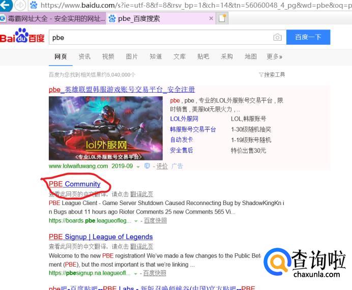352x290 pixels.
Task: Open a new tab with the page icon
Action: click(222, 18)
